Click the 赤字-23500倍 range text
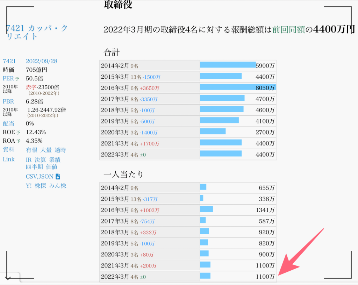 (x=42, y=87)
